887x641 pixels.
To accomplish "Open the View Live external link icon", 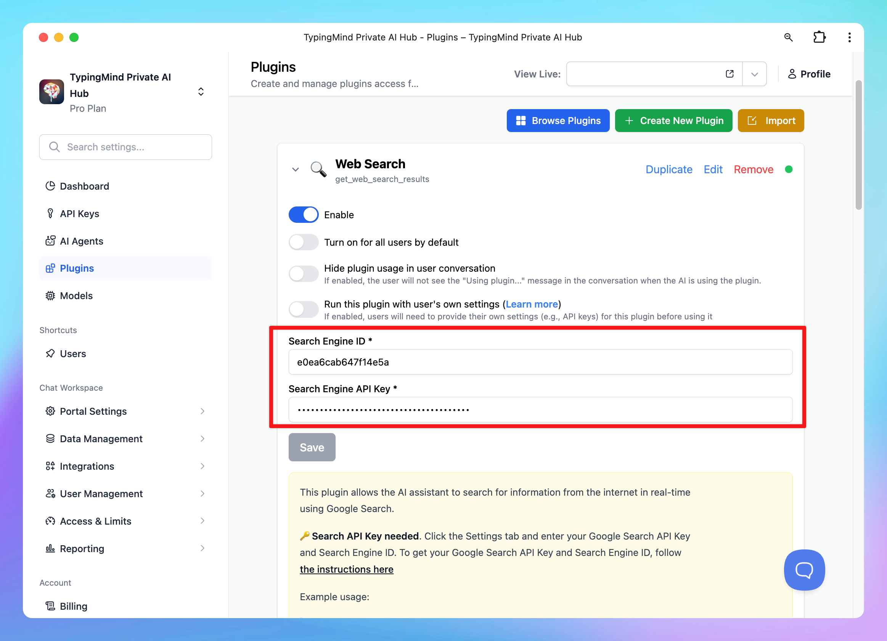I will [730, 74].
